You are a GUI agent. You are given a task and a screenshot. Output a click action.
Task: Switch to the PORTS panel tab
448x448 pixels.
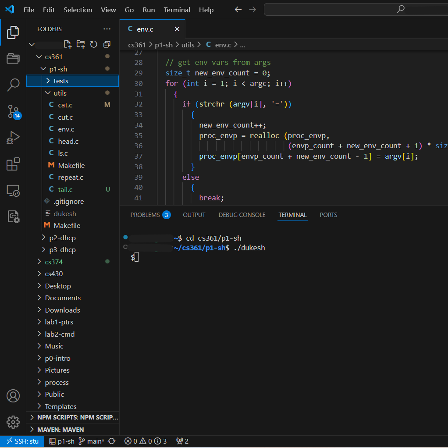(x=328, y=215)
